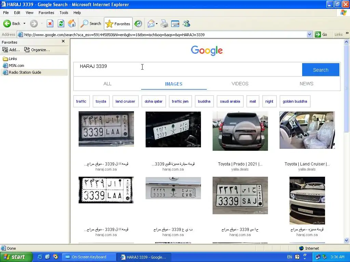Open the Back history dropdown arrow
The image size is (350, 262).
click(x=24, y=24)
